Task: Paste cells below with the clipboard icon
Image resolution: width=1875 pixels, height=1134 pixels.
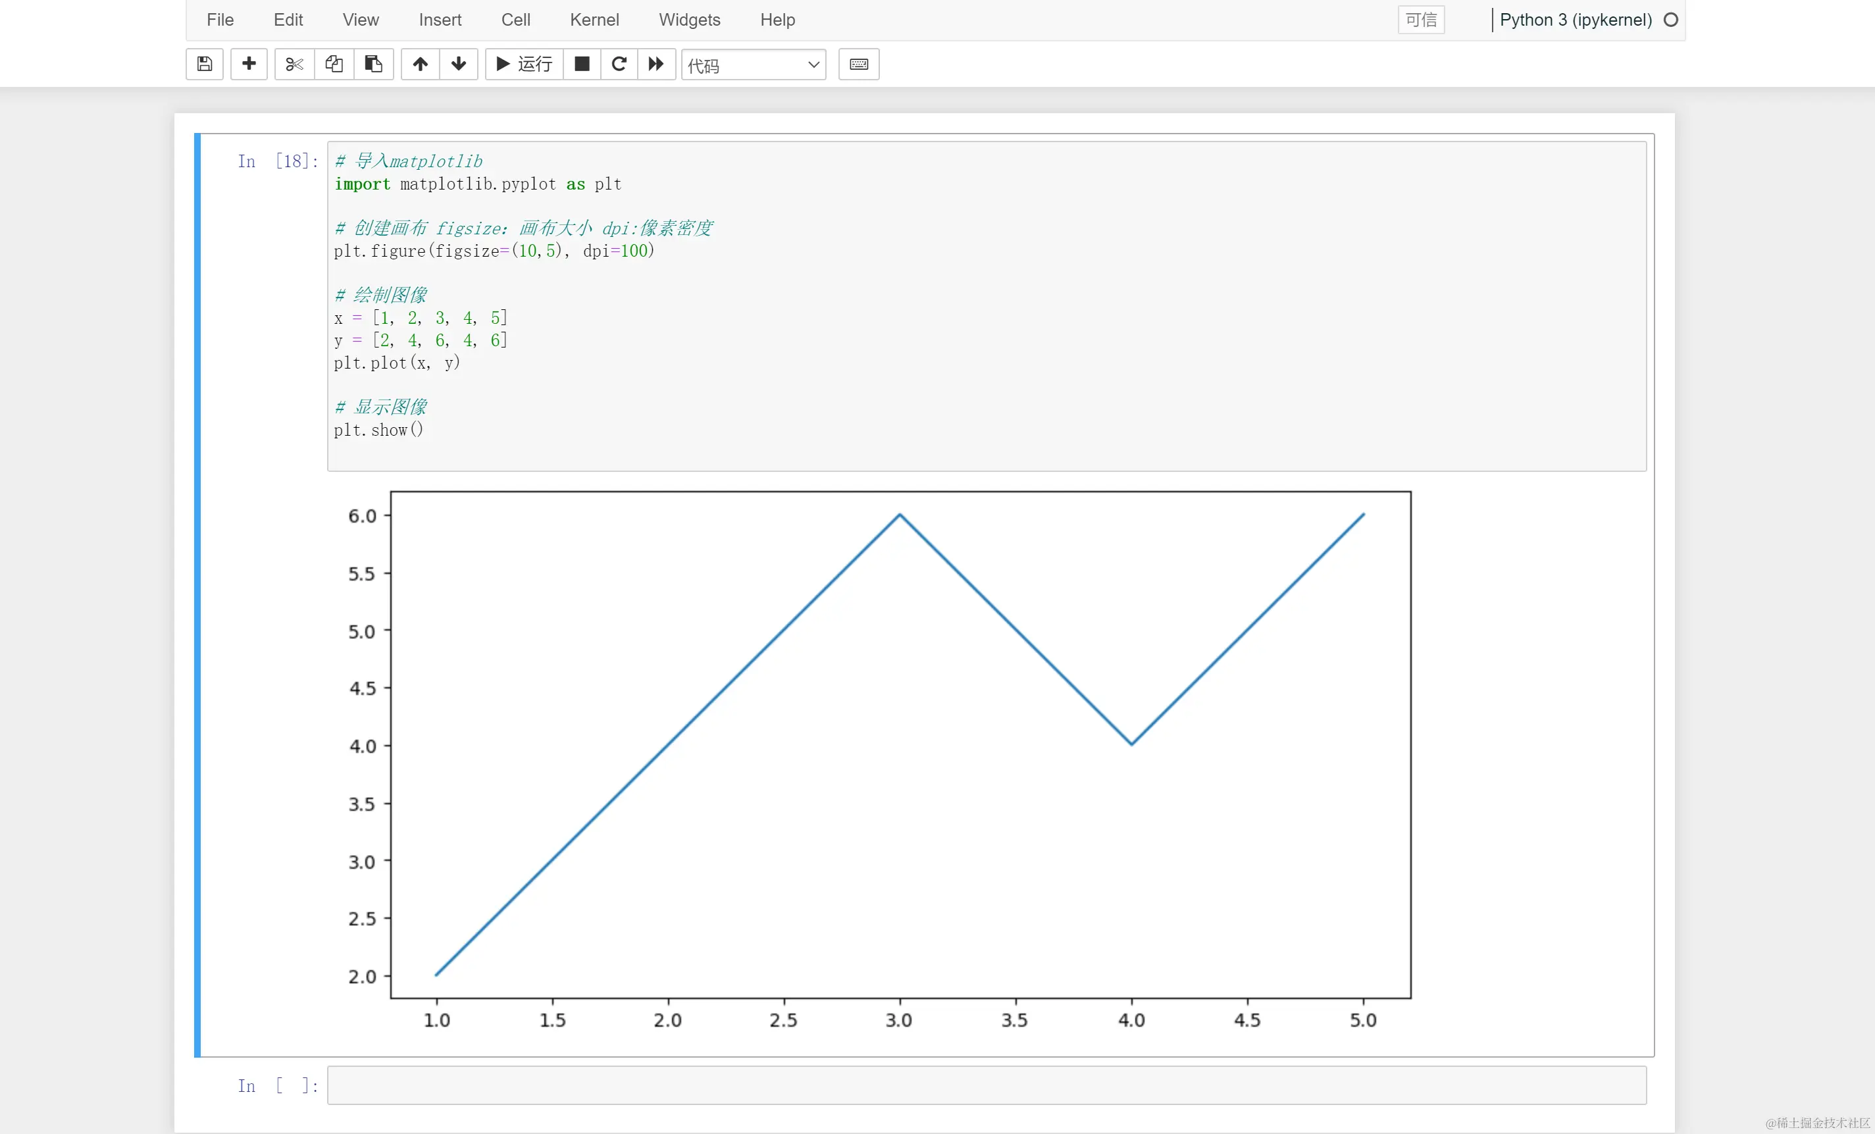Action: tap(373, 64)
